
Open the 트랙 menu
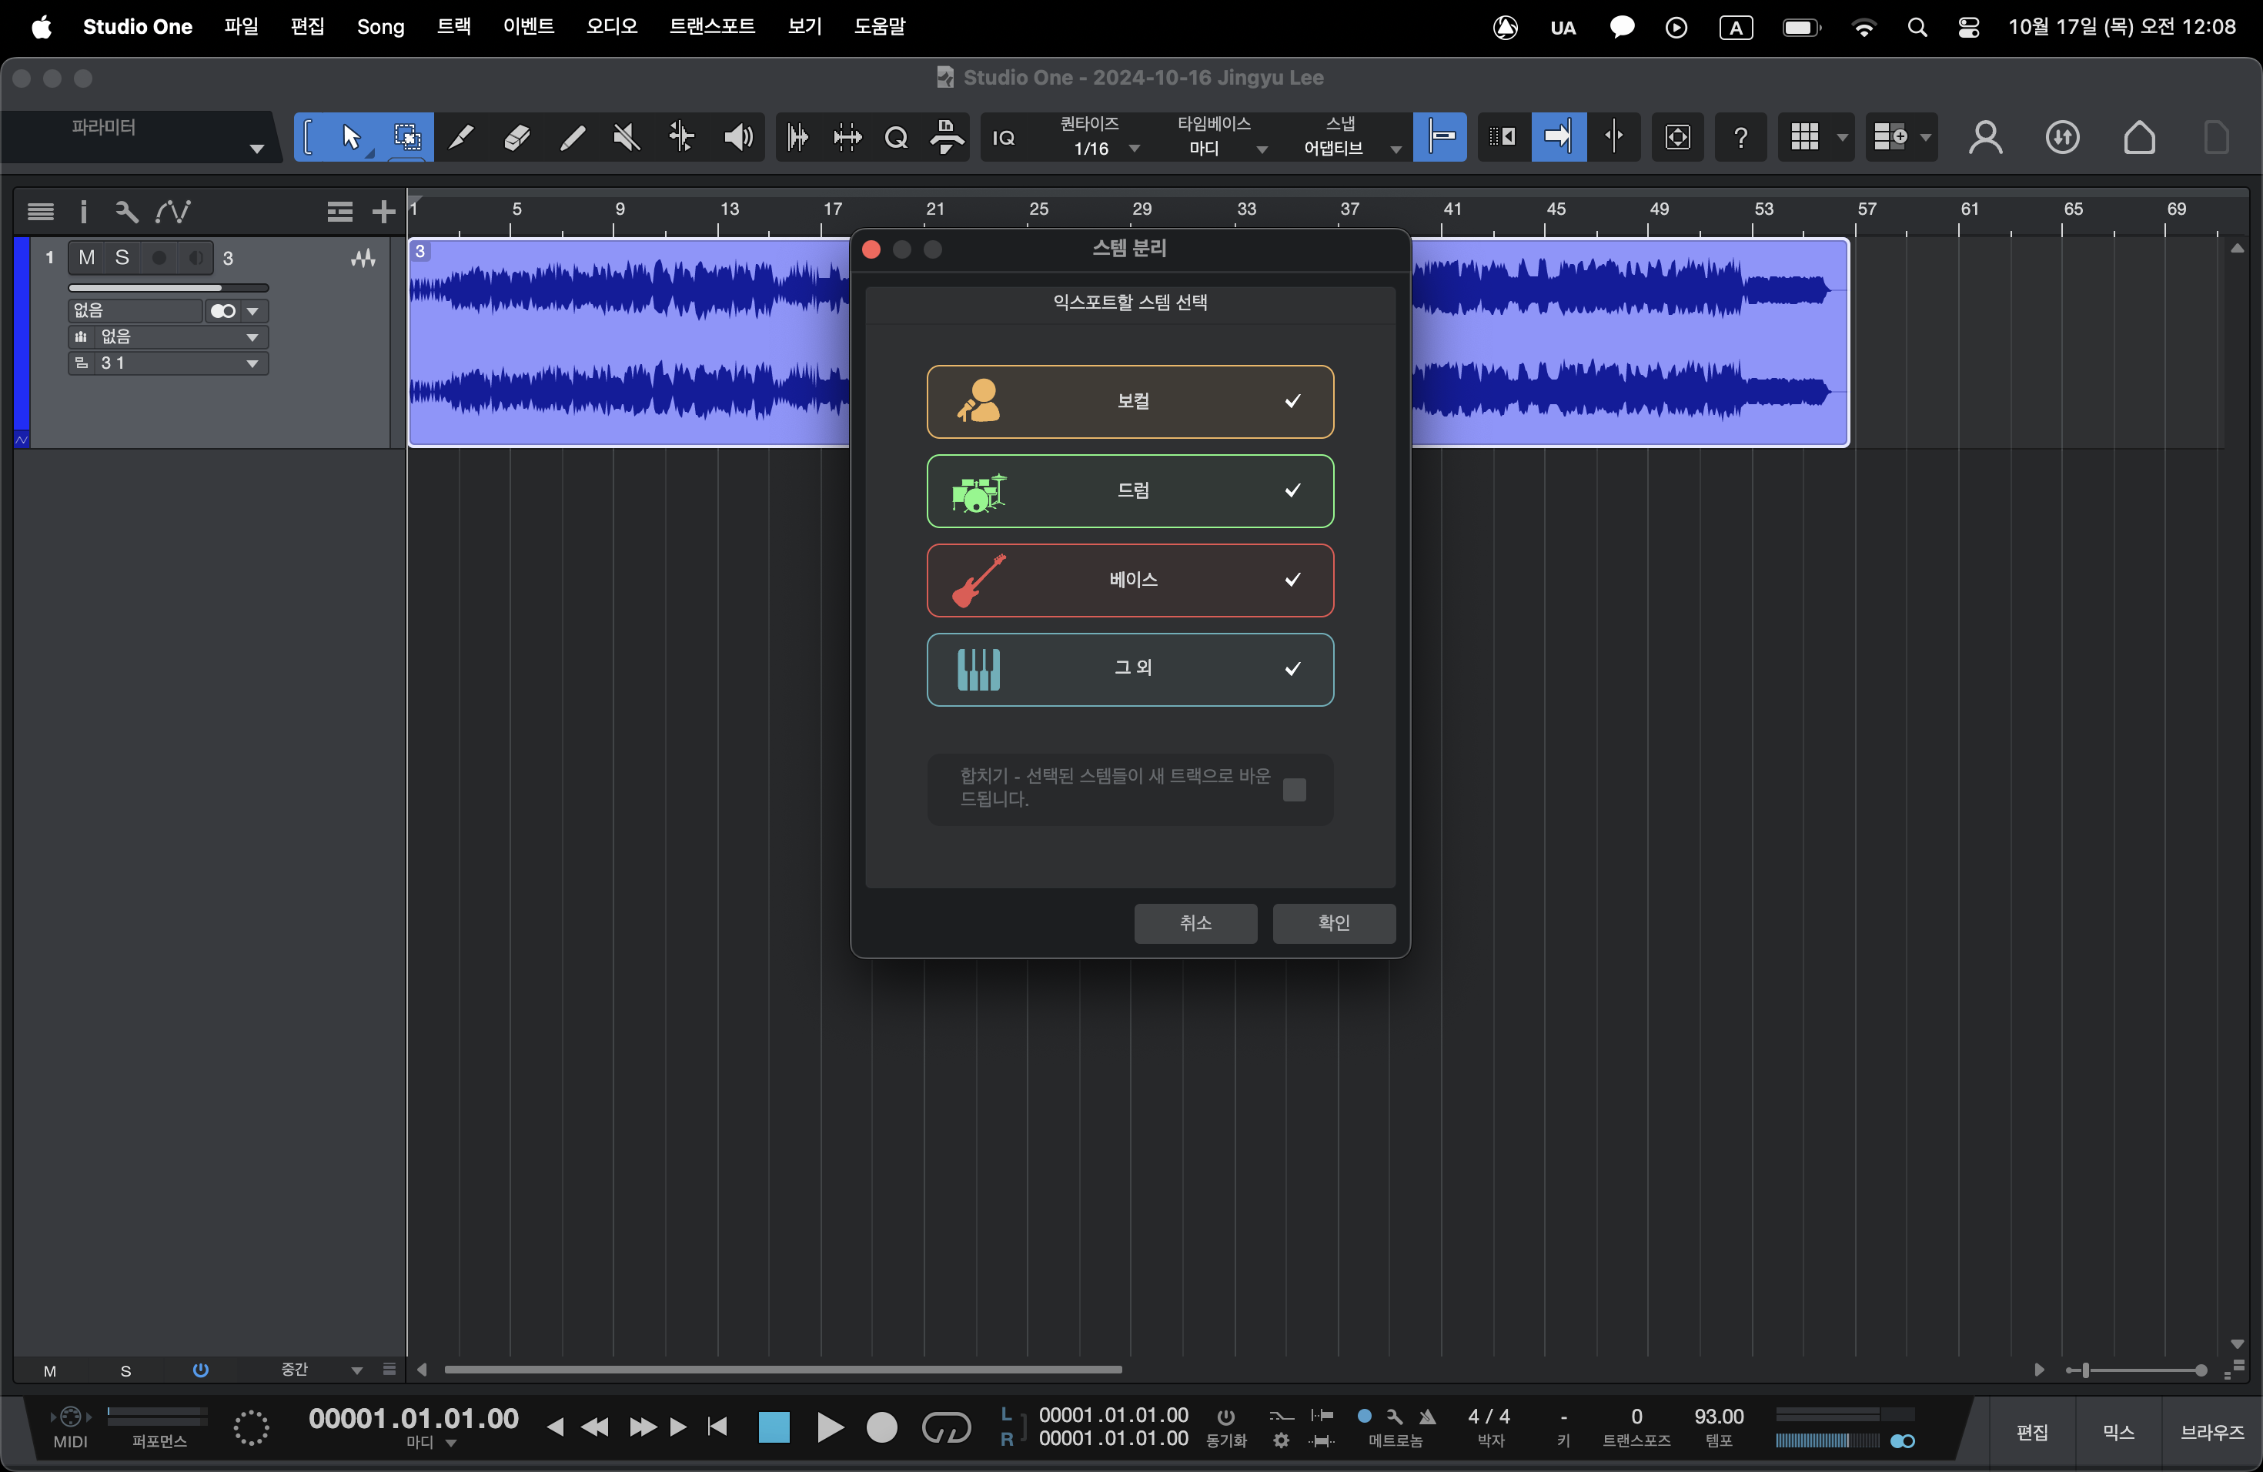pyautogui.click(x=453, y=27)
